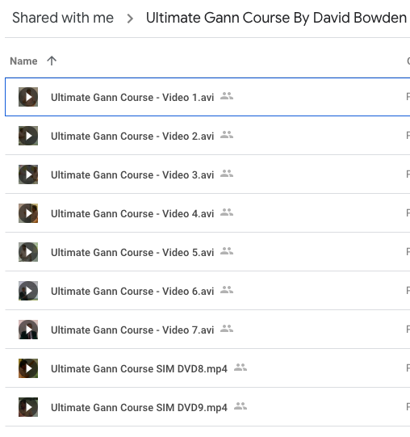410x437 pixels.
Task: Click the Video 7.avi play thumbnail icon
Action: click(x=28, y=330)
